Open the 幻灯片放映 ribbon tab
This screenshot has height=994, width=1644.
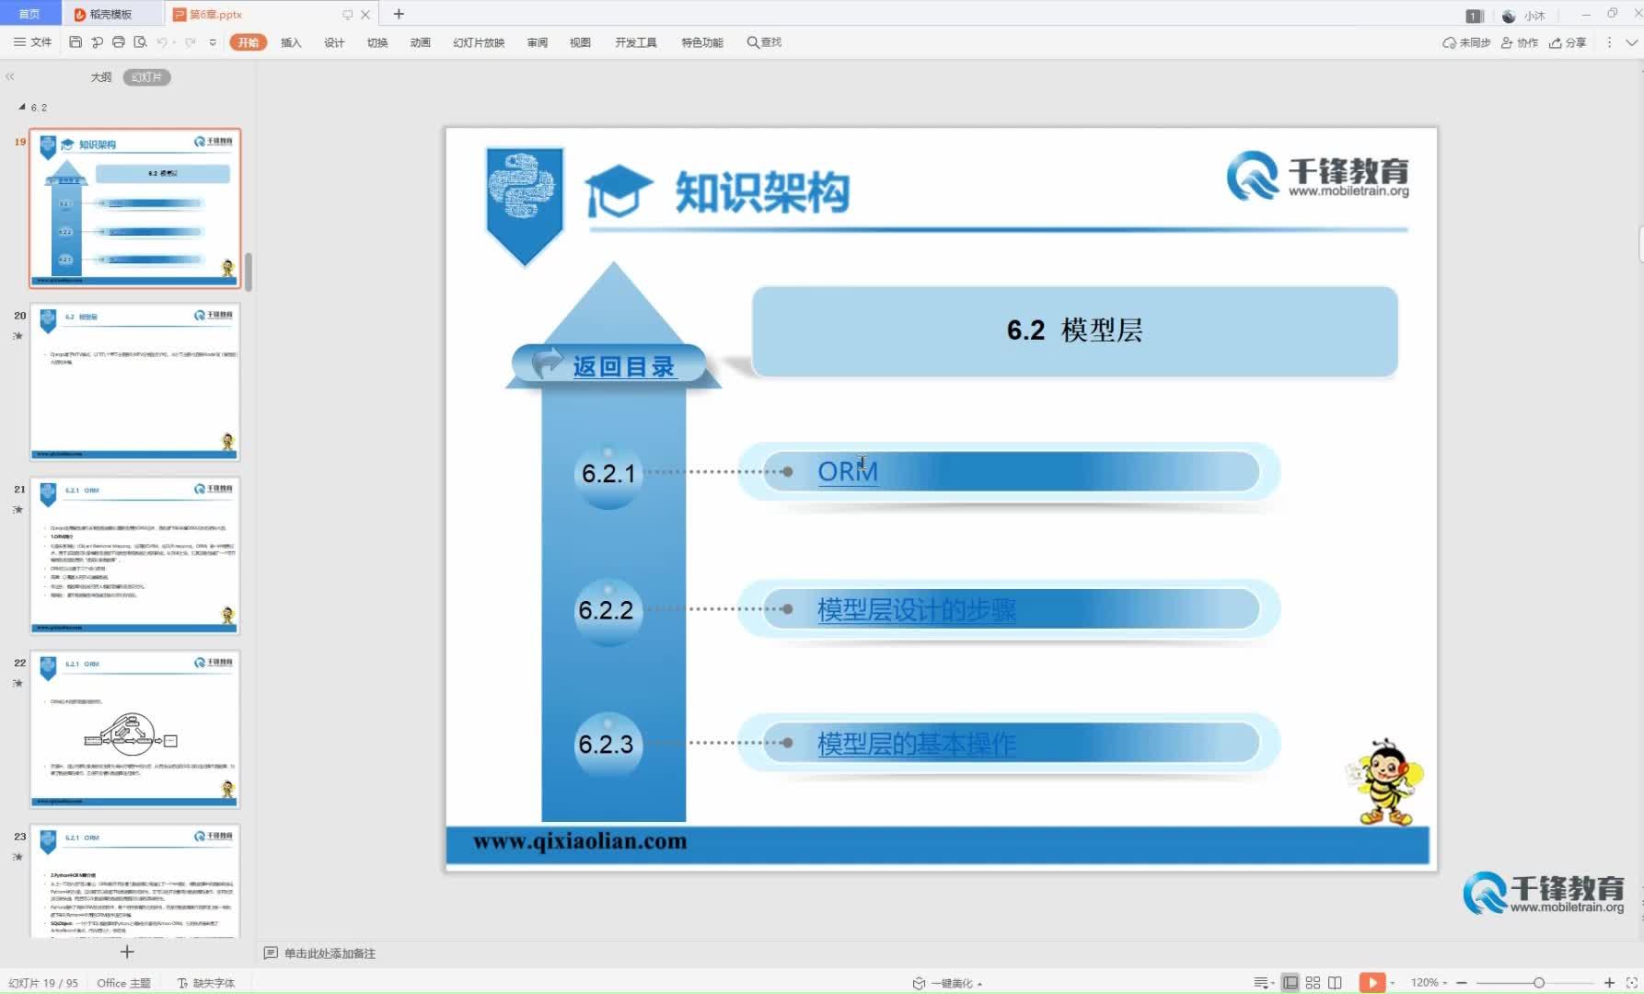pyautogui.click(x=478, y=41)
